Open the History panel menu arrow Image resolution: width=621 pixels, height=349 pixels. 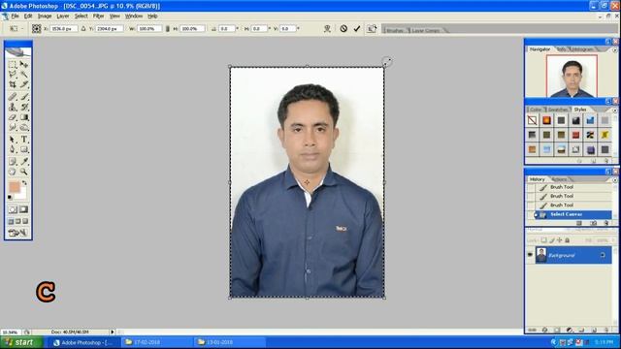[614, 179]
